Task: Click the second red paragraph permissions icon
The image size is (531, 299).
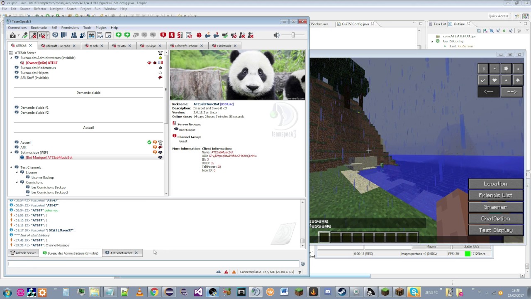Action: click(x=172, y=35)
